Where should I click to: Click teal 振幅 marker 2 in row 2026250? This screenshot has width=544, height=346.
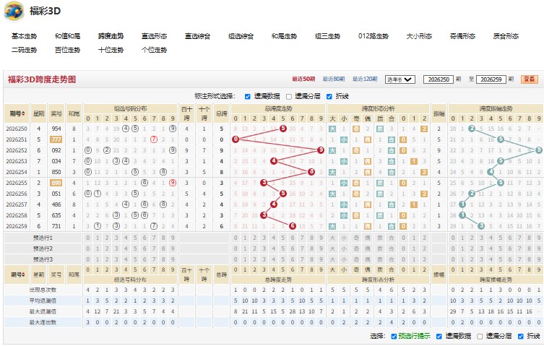tap(472, 129)
